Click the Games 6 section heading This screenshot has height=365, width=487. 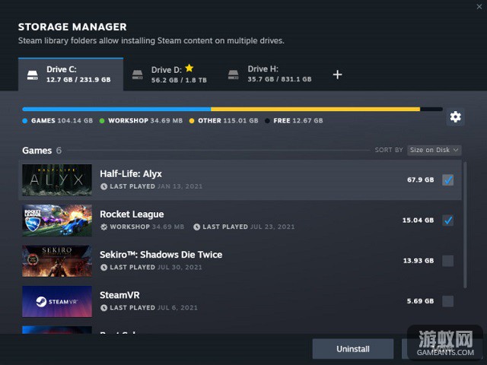(x=42, y=151)
